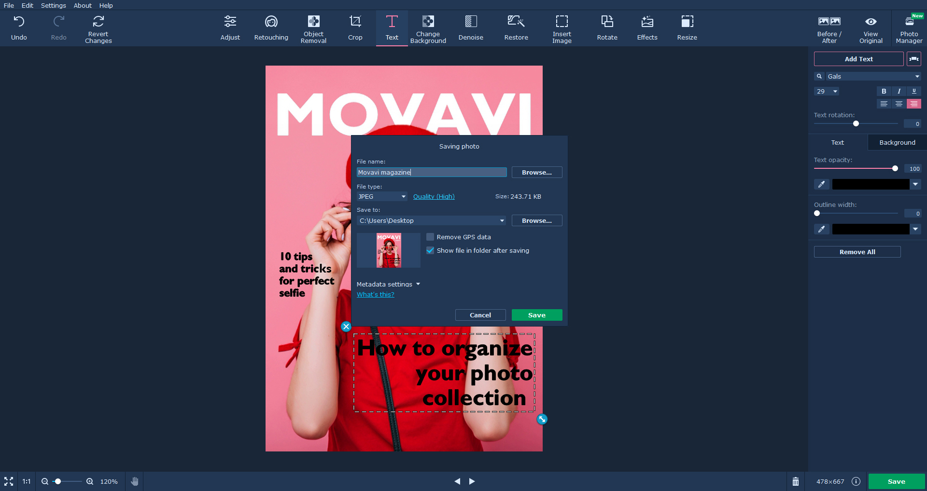Image resolution: width=927 pixels, height=491 pixels.
Task: Open the About menu
Action: (83, 5)
